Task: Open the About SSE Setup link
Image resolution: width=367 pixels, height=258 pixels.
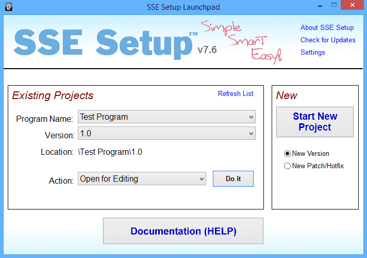Action: 327,27
